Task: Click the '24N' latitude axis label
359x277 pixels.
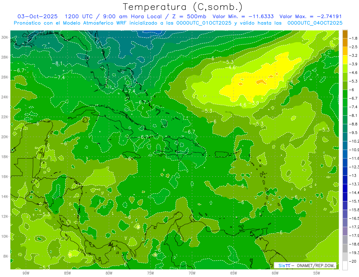Action: (x=4, y=97)
